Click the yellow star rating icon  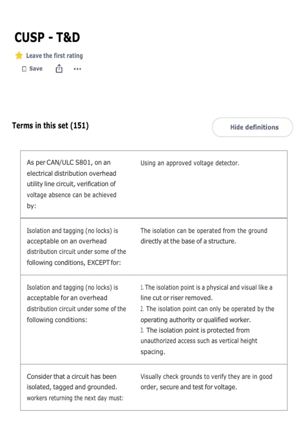tap(19, 55)
